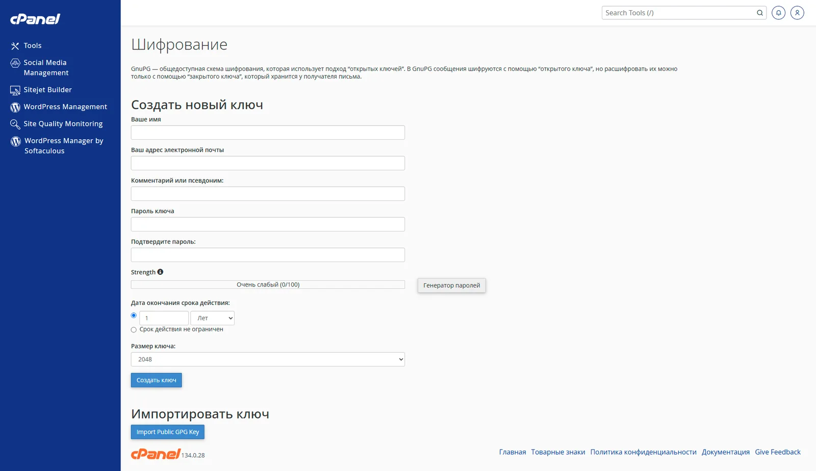Click the cPanel footer logo
The image size is (816, 471).
click(x=156, y=454)
